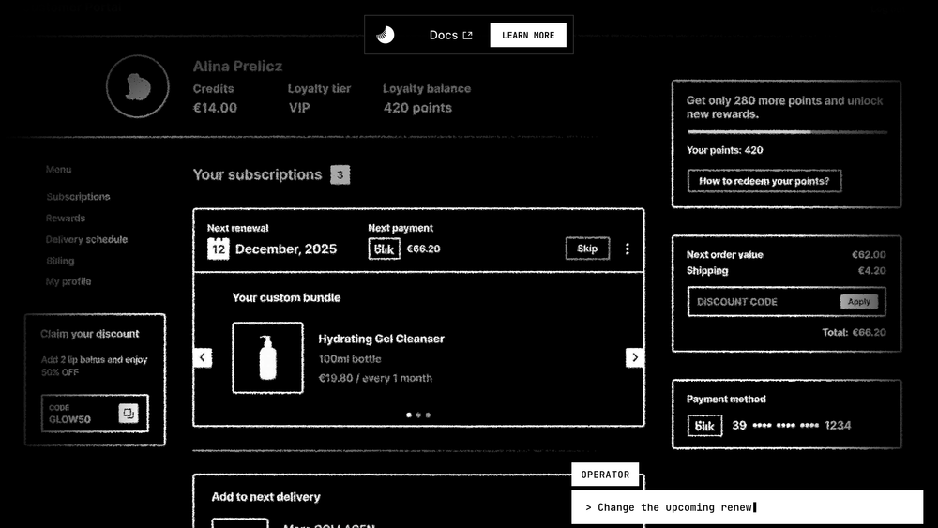The width and height of the screenshot is (938, 528).
Task: Click the Hydrating Gel Cleanser product thumbnail
Action: click(x=268, y=357)
